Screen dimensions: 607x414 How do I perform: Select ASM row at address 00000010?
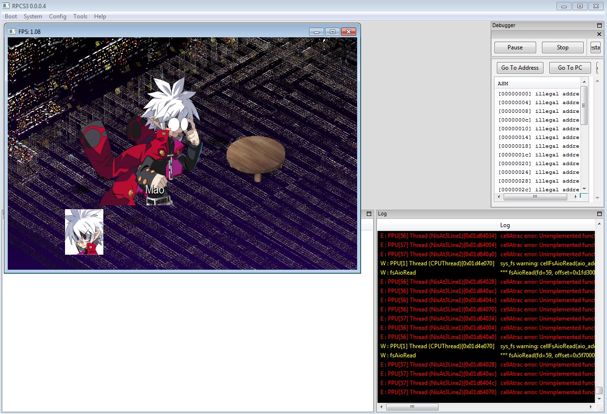(x=539, y=129)
